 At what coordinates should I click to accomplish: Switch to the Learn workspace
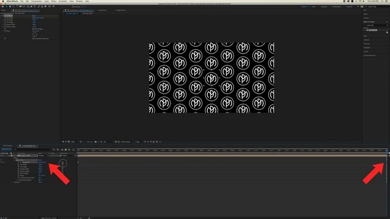tap(314, 7)
